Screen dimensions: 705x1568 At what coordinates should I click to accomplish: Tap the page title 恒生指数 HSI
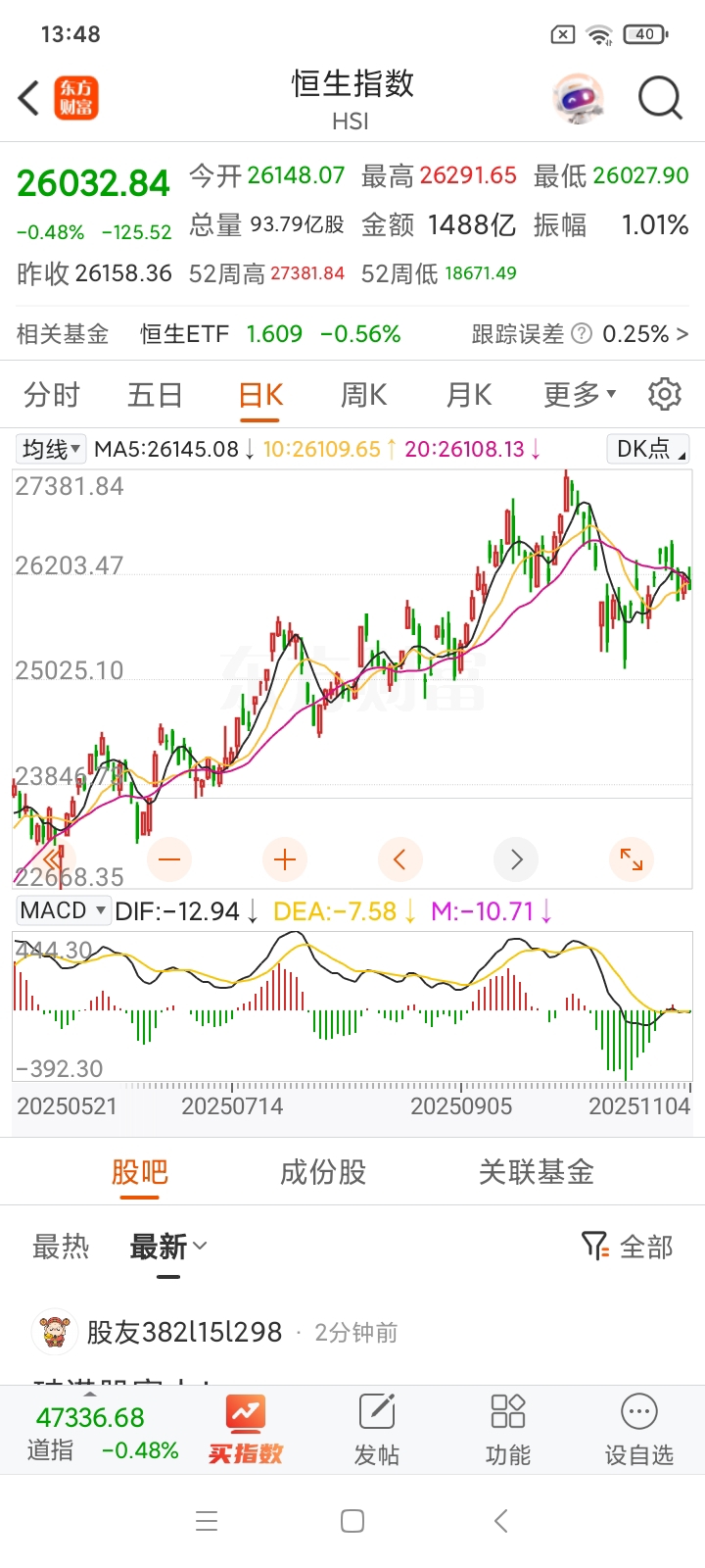tap(352, 99)
